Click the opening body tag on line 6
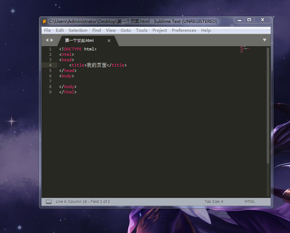Image resolution: width=290 pixels, height=233 pixels. pos(67,76)
